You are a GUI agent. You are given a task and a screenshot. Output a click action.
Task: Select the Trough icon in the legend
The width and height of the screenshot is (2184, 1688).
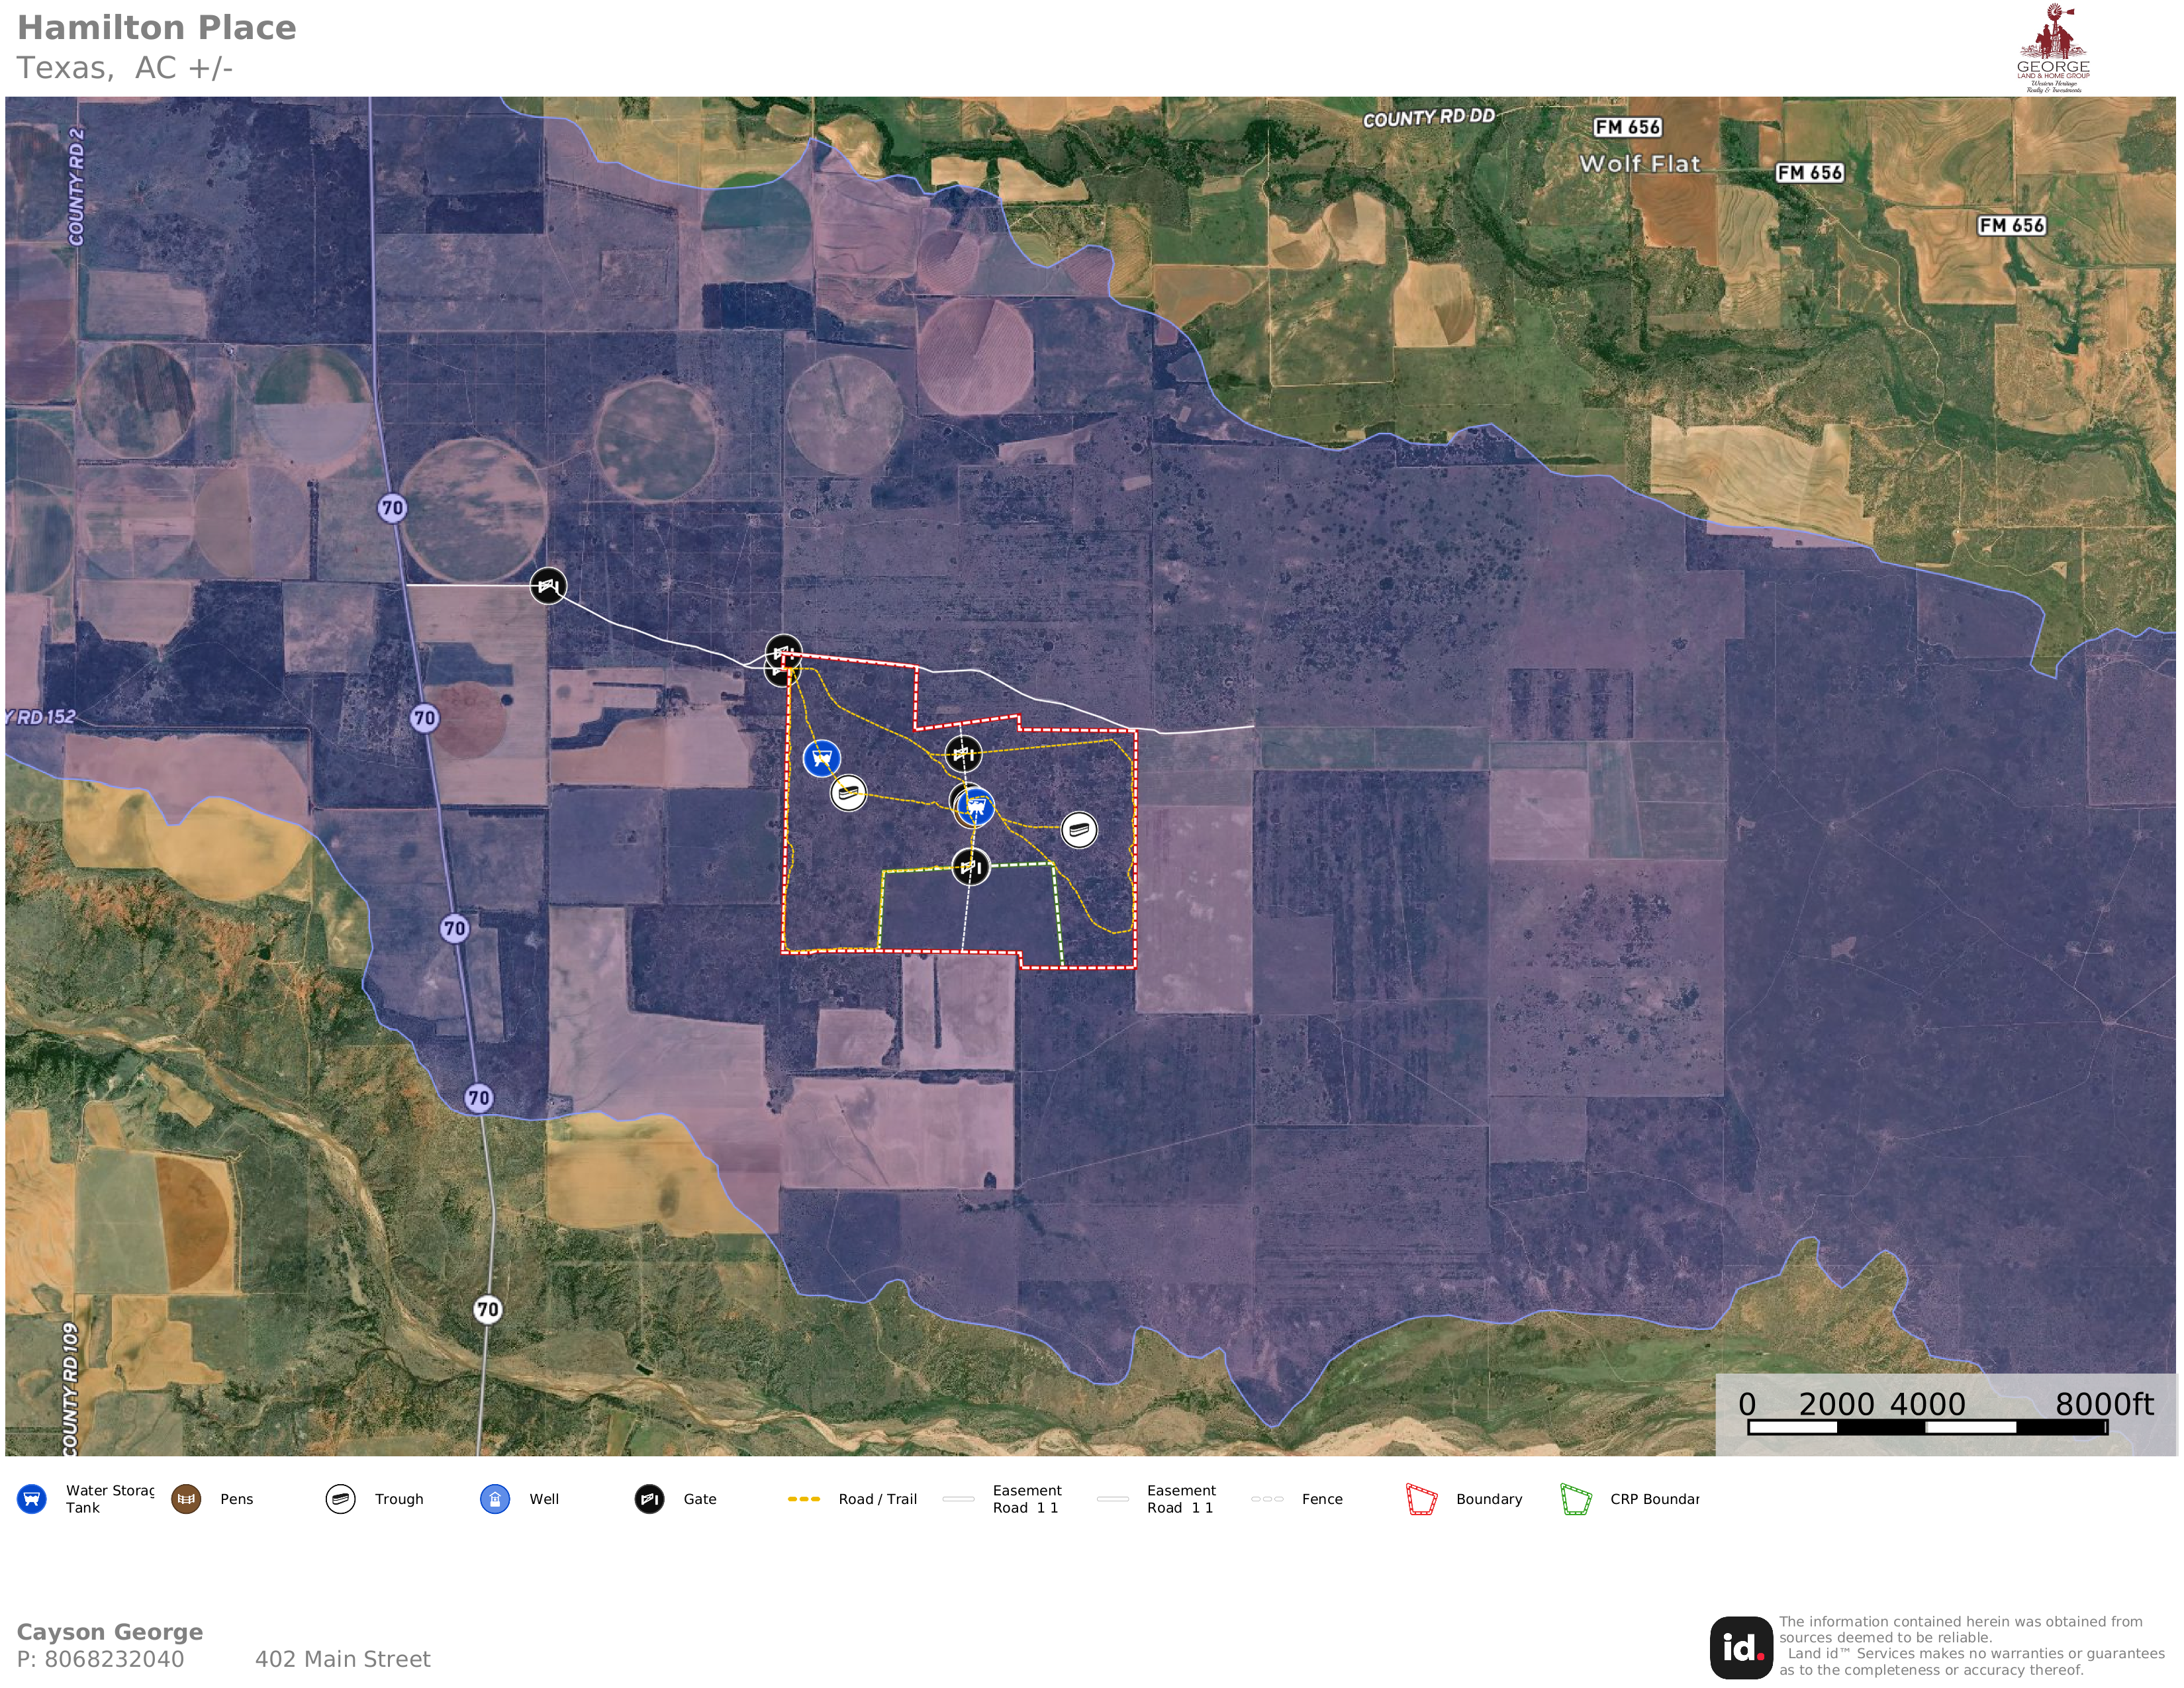pos(340,1499)
